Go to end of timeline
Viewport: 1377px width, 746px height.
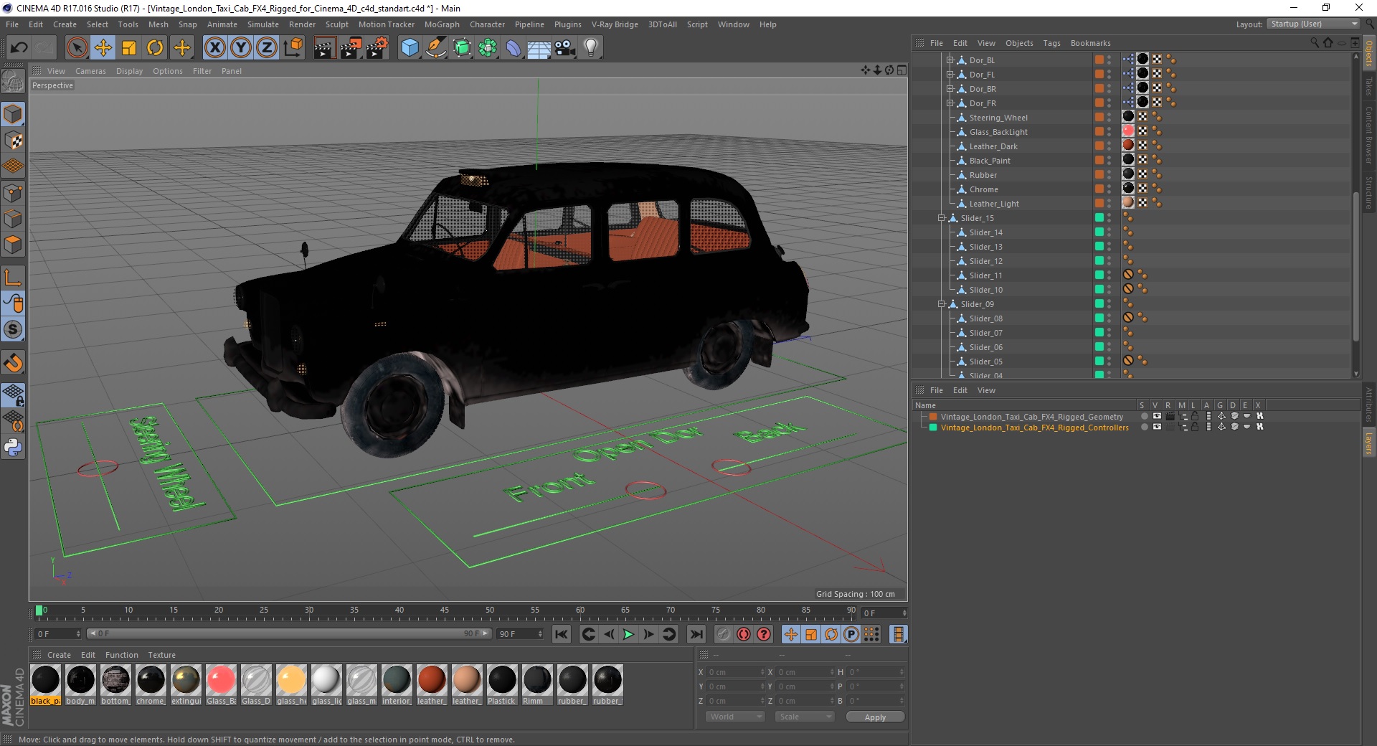point(696,634)
